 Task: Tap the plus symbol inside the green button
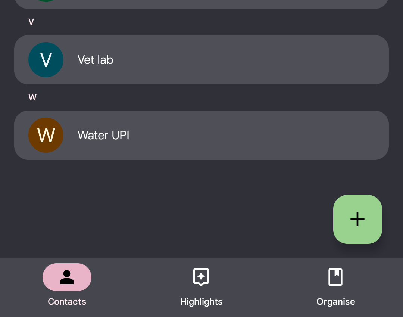pos(357,219)
